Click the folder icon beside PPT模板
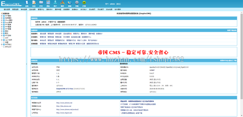 click(x=4, y=16)
